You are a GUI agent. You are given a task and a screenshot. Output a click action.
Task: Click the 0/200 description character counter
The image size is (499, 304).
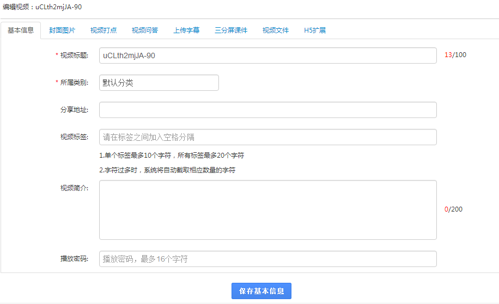[x=453, y=209]
